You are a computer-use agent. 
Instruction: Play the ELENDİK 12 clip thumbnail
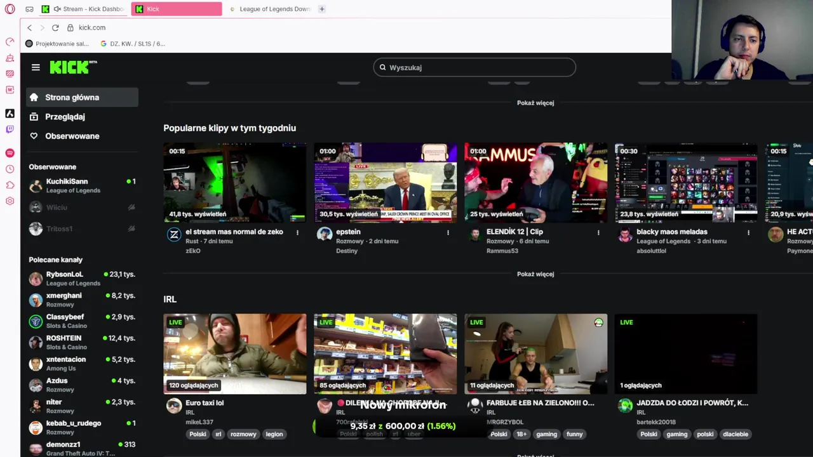[x=535, y=183]
